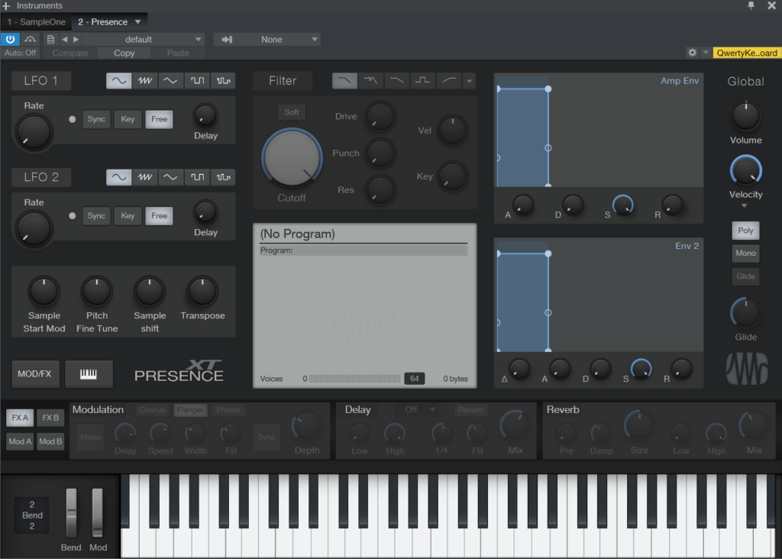Click the Global Volume knob
The height and width of the screenshot is (559, 782).
[745, 115]
